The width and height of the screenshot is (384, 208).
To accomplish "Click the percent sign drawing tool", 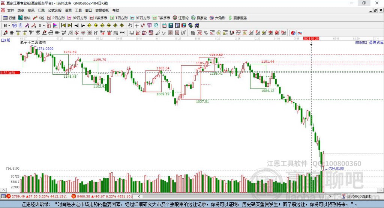I will [x=206, y=33].
